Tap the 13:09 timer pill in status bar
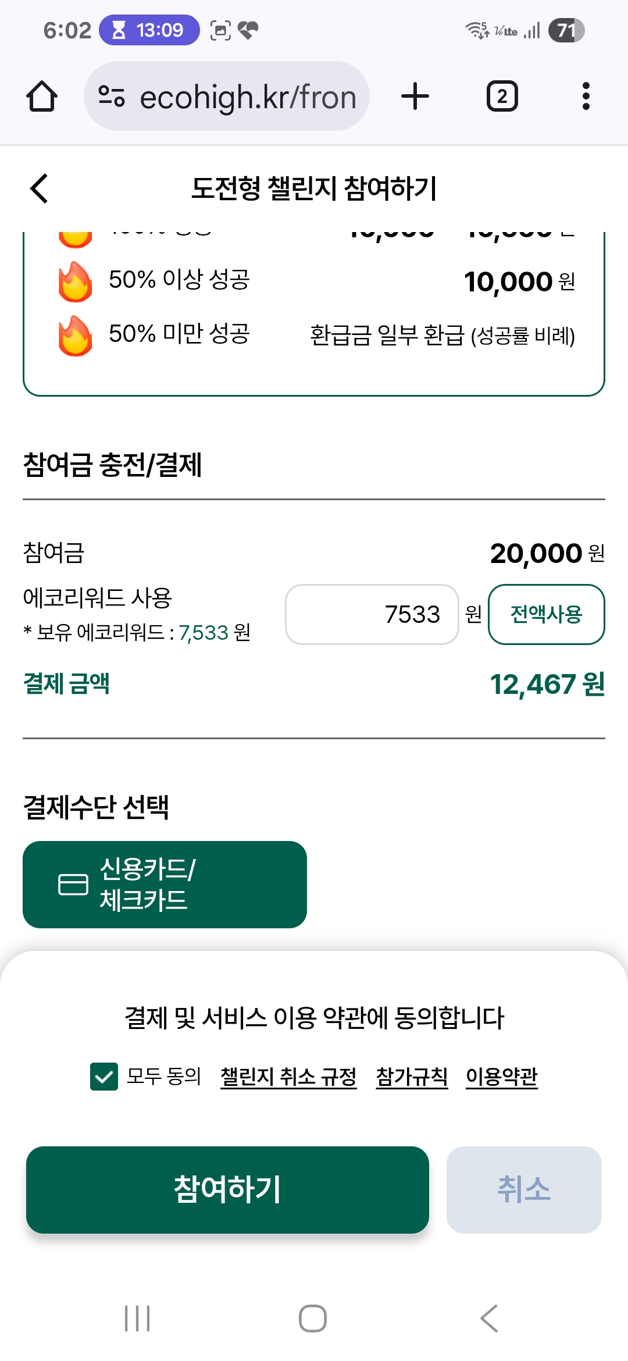Screen dimensions: 628x1361 149,30
